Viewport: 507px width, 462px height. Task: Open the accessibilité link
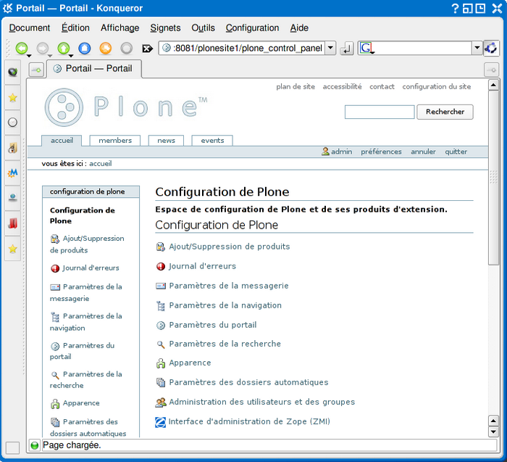[x=342, y=87]
